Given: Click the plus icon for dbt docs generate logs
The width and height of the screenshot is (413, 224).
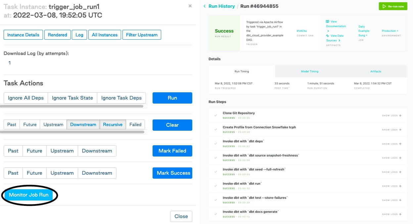Looking at the screenshot, I should click(x=400, y=214).
